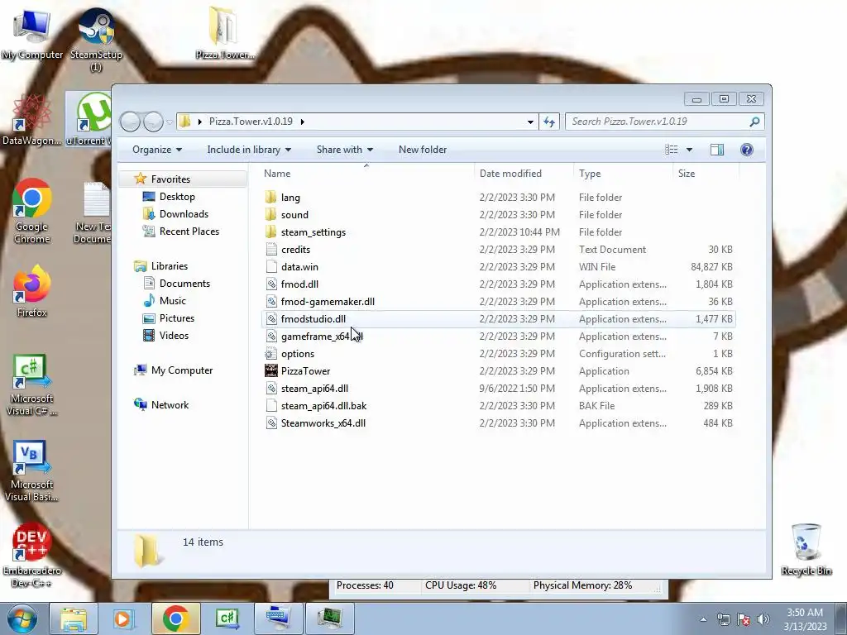Image resolution: width=847 pixels, height=635 pixels.
Task: Open Windows Start button
Action: click(x=22, y=618)
